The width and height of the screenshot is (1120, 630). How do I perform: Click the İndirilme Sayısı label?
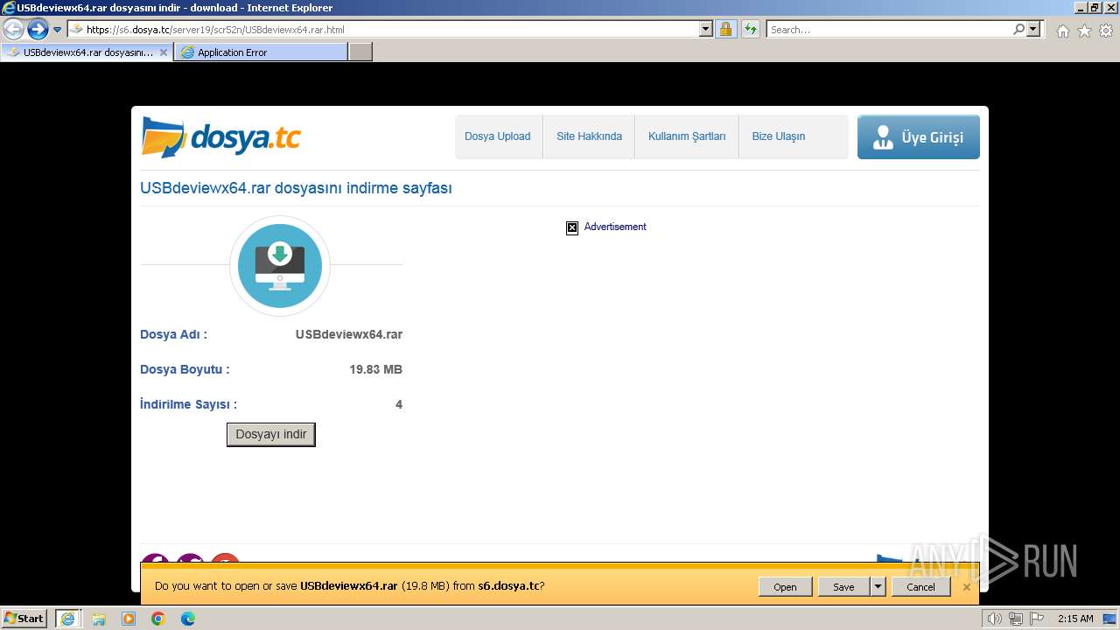188,404
